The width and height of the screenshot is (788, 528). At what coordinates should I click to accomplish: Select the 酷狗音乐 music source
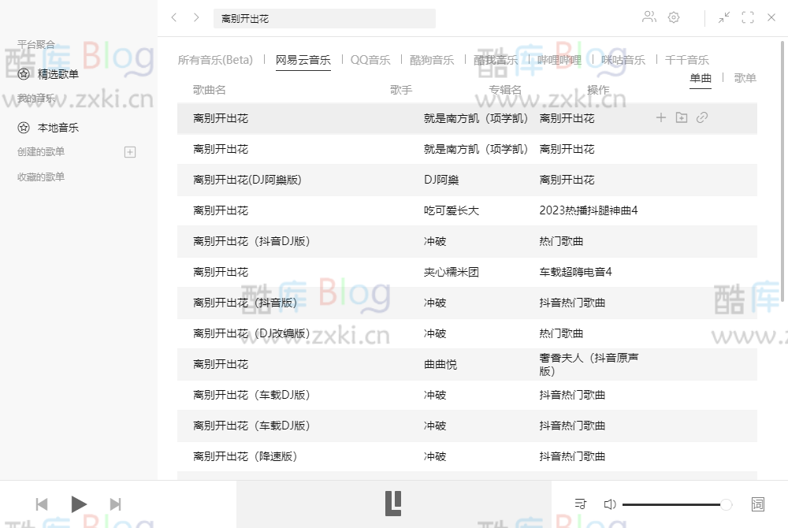click(430, 59)
